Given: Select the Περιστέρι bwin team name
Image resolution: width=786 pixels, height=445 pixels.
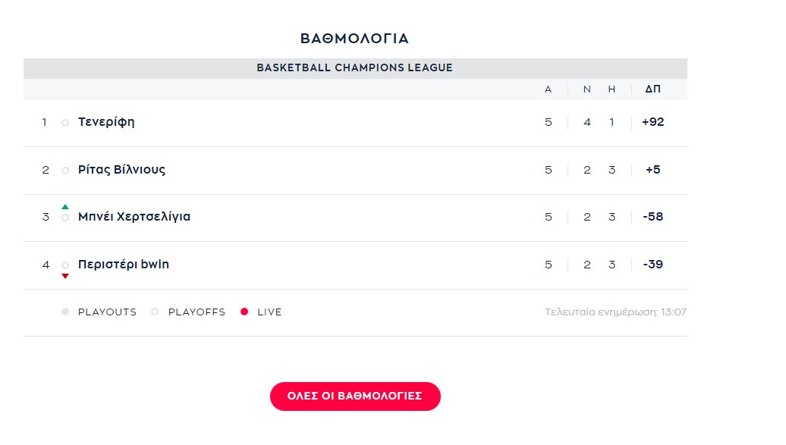Looking at the screenshot, I should (x=124, y=265).
